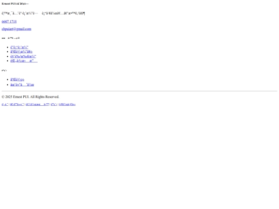Open the fourth, shortest footer link
The height and width of the screenshot is (209, 279).
[x=54, y=104]
